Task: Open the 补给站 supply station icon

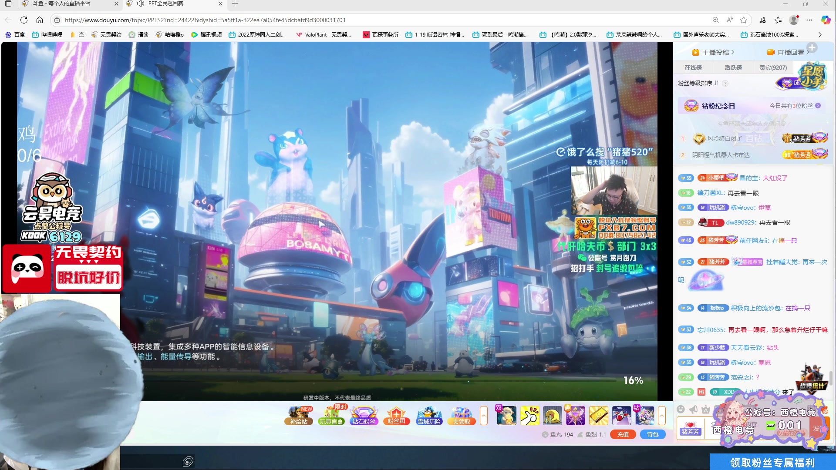Action: 299,416
